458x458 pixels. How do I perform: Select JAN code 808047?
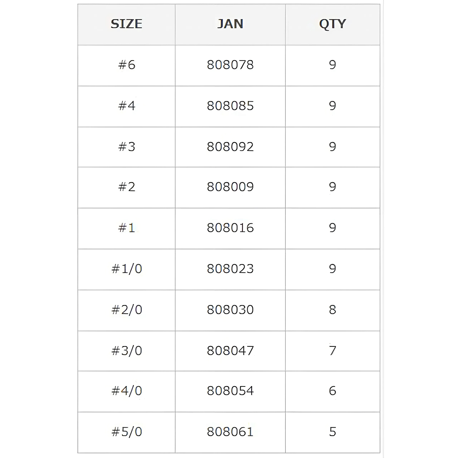230,351
